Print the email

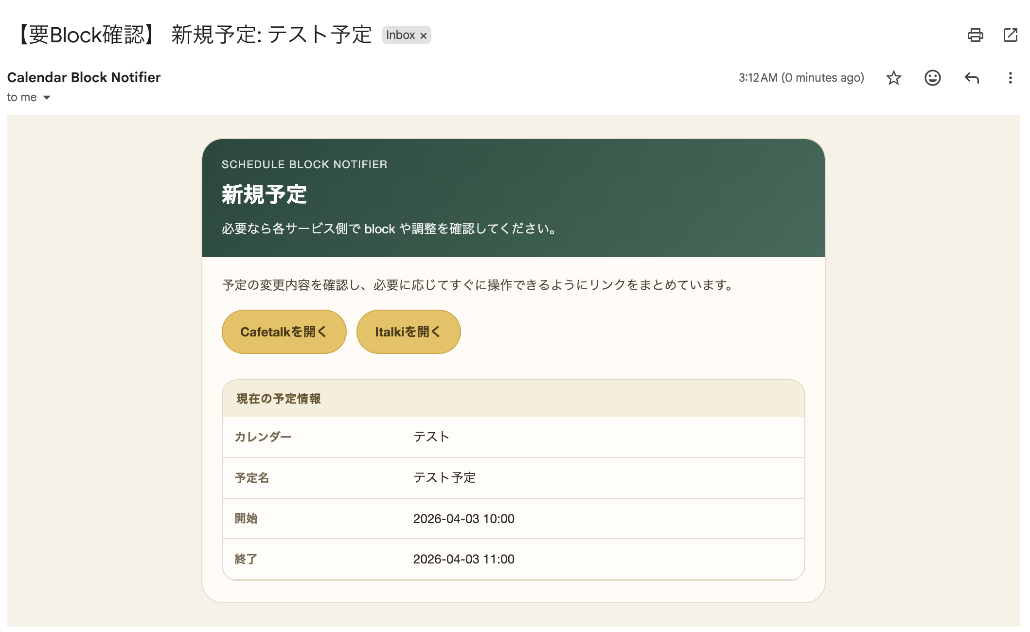point(975,35)
